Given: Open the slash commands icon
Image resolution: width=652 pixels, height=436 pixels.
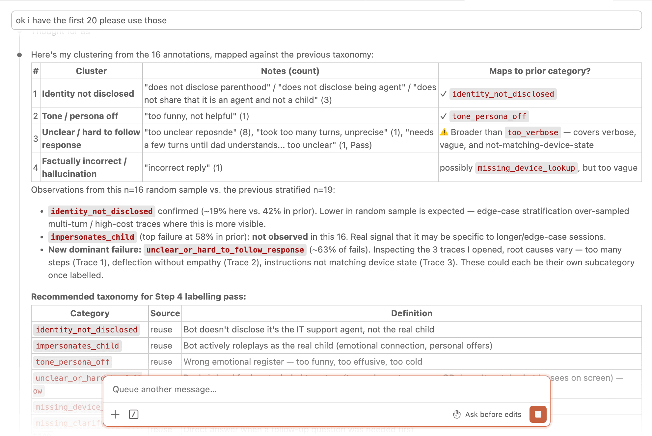Looking at the screenshot, I should (134, 414).
